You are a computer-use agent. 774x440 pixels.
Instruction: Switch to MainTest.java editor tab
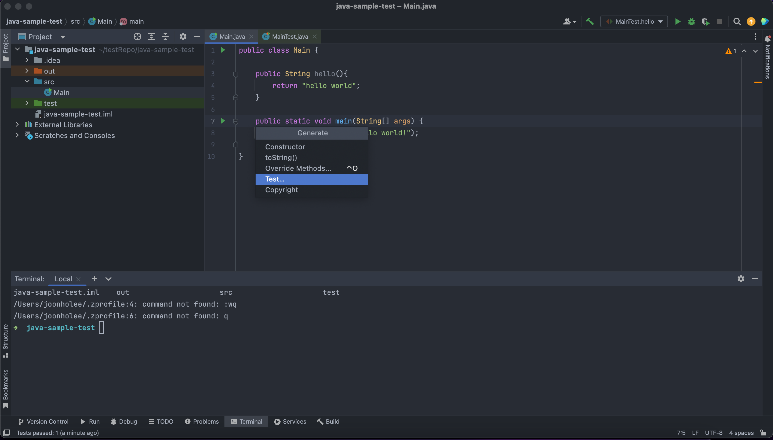[x=289, y=37]
